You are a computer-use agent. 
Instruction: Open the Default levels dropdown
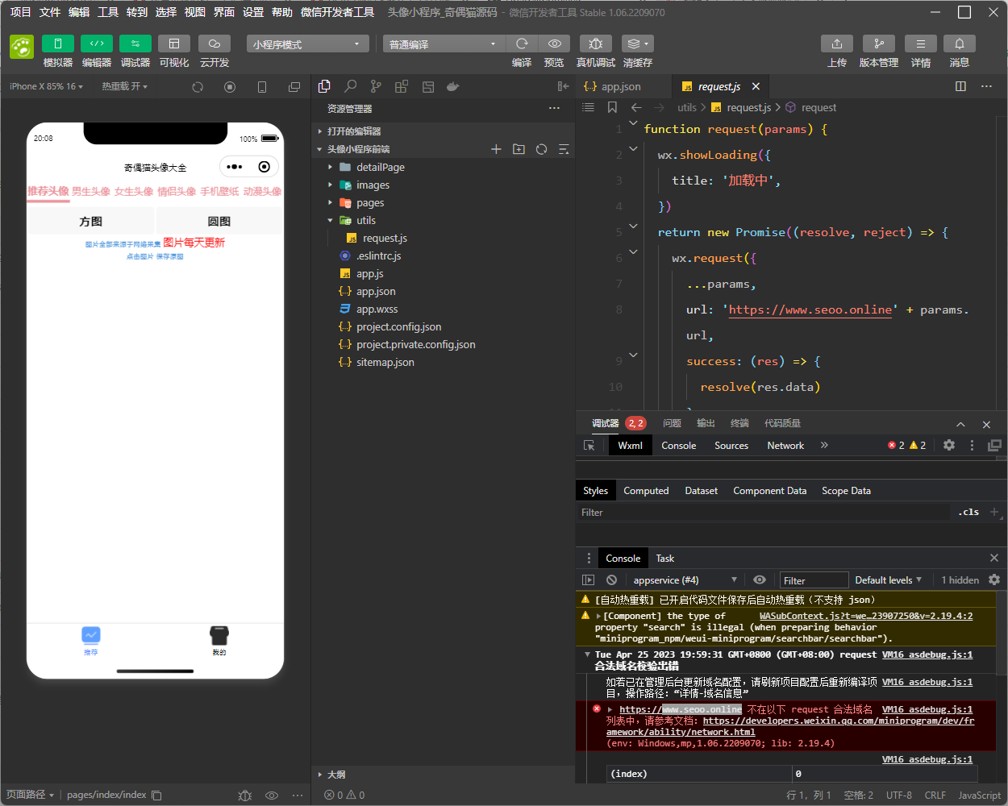click(888, 580)
